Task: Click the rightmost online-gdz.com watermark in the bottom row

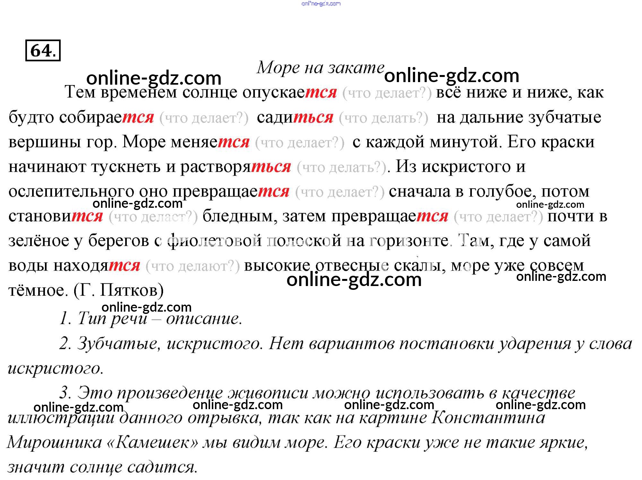Action: [x=541, y=405]
